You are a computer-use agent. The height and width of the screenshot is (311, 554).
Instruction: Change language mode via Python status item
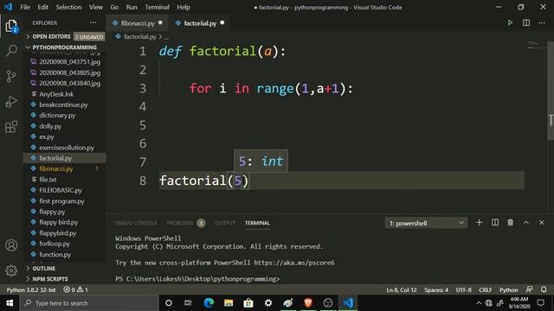click(508, 290)
